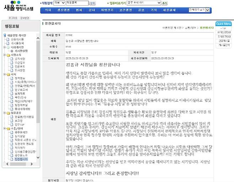
Task: Click the 통계자료 page icon
Action: [12, 94]
